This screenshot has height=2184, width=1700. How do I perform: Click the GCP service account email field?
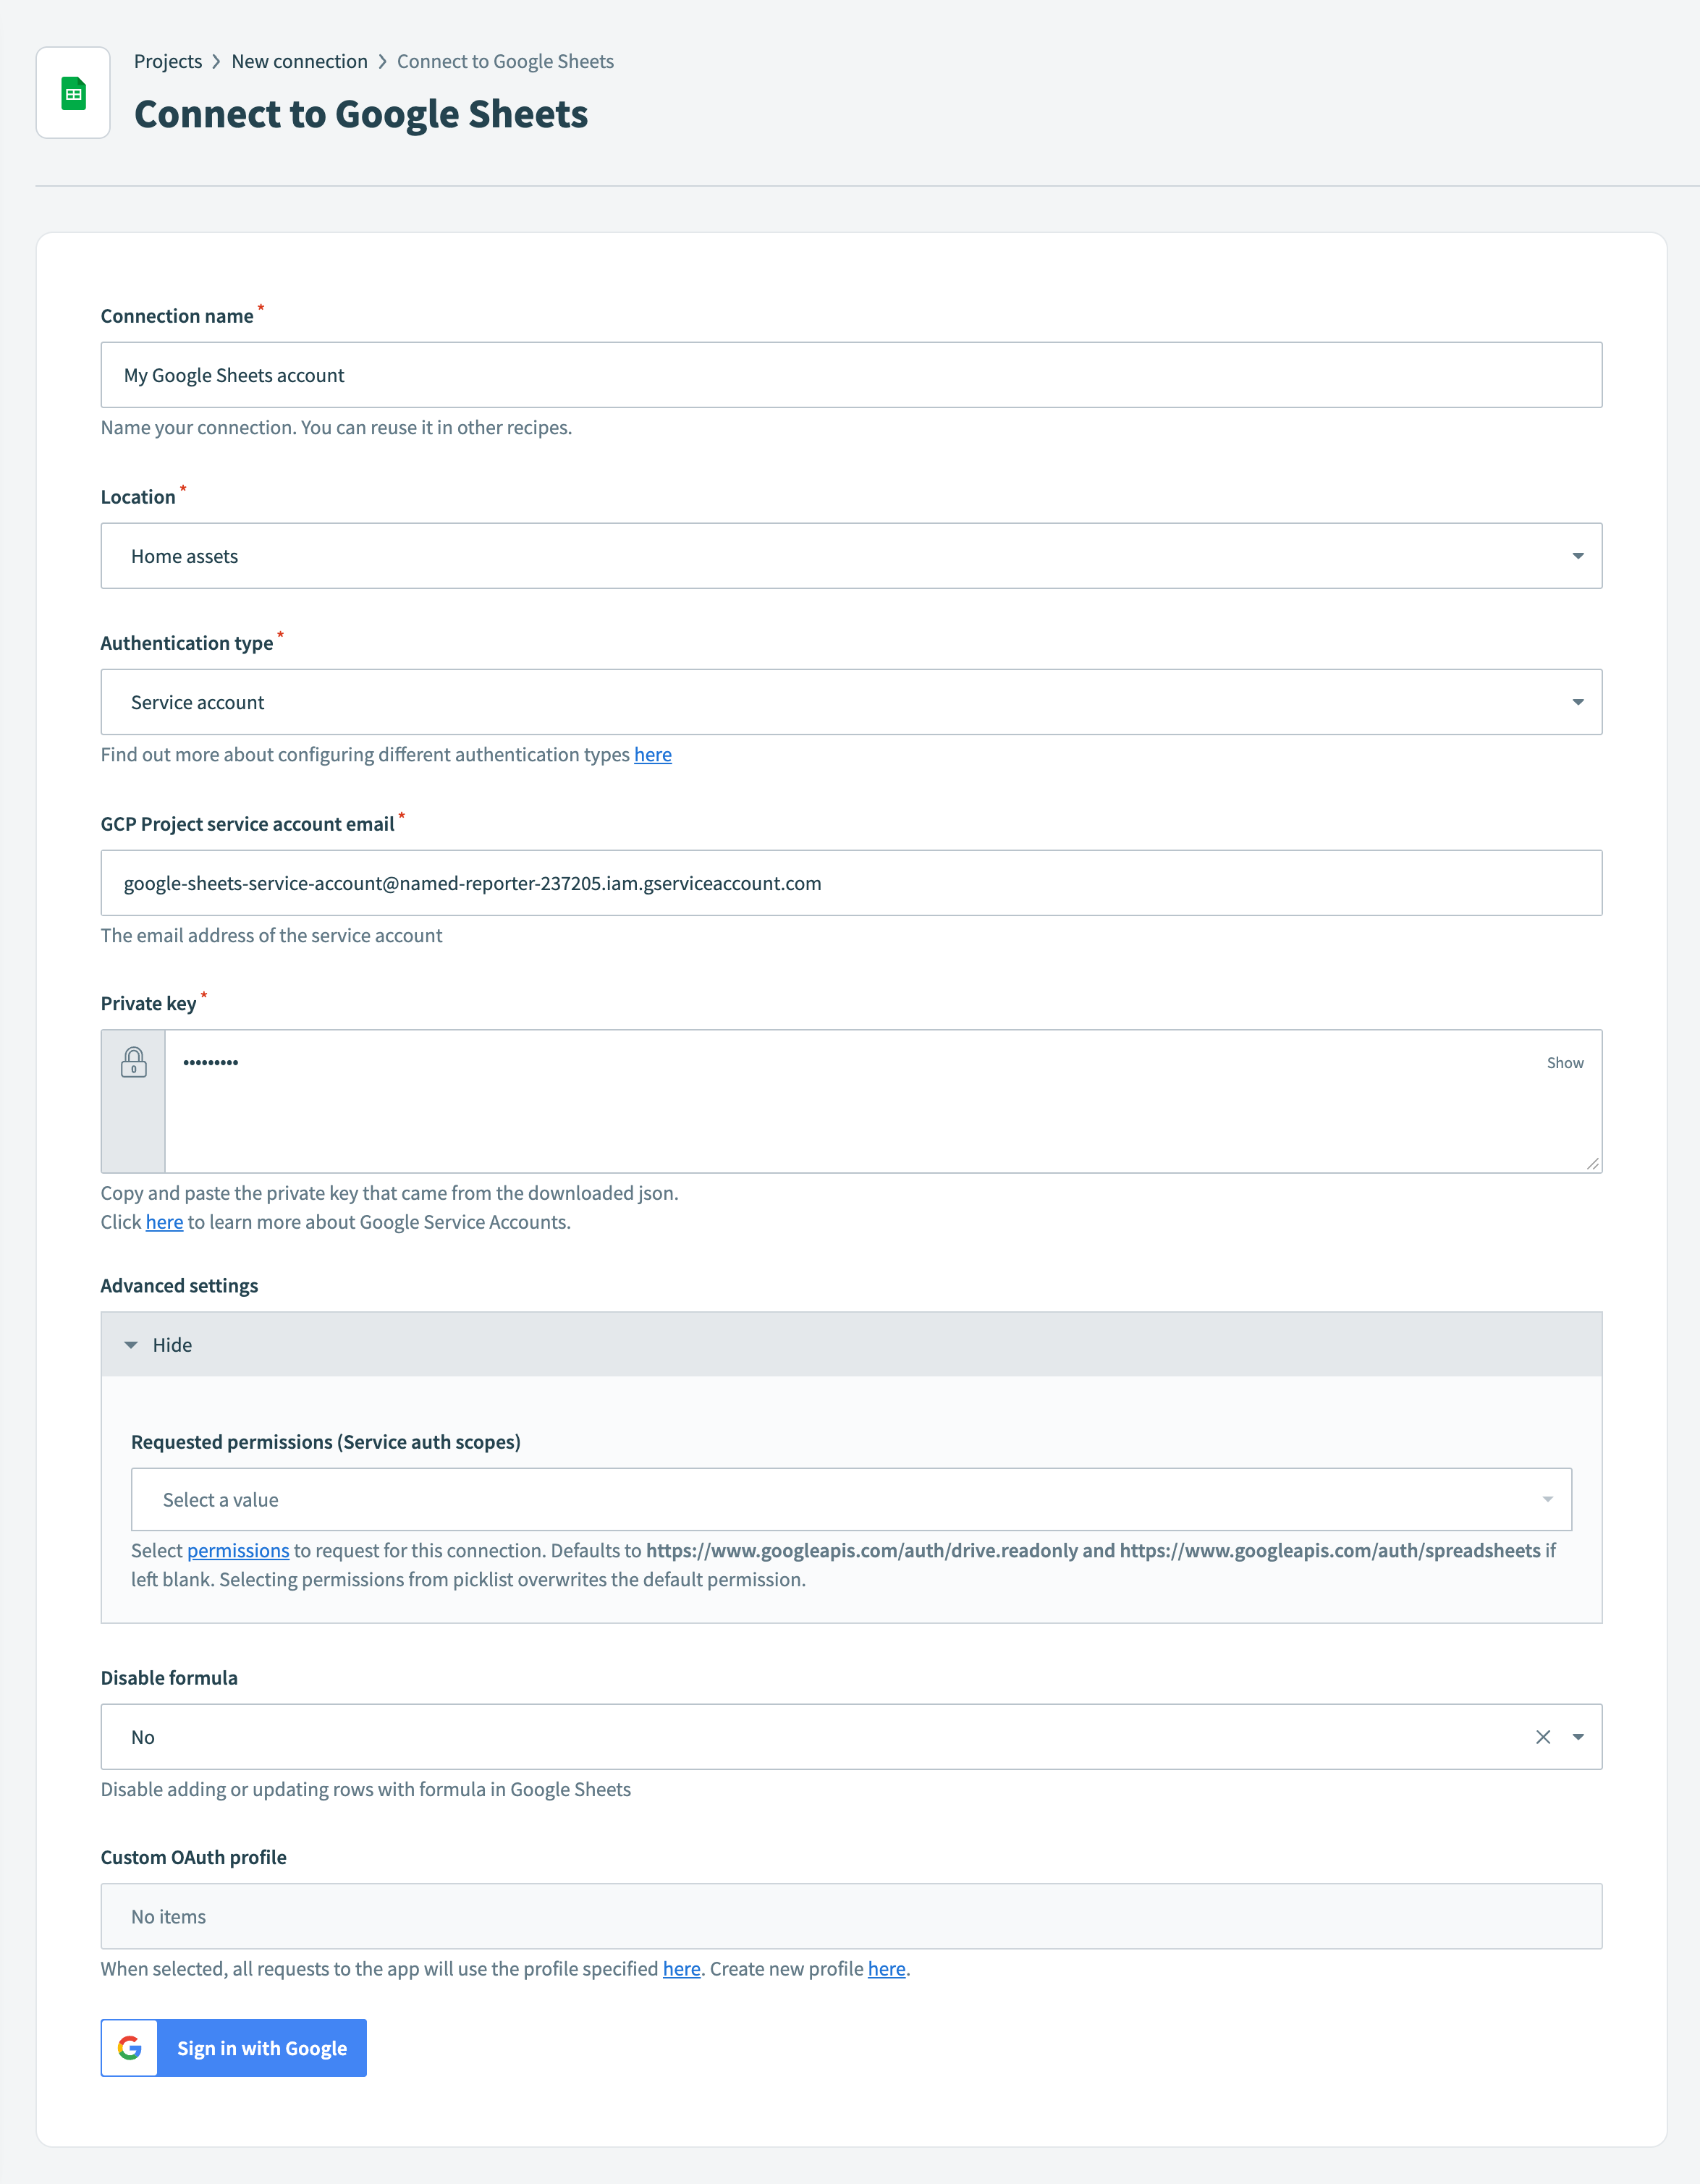tap(850, 883)
